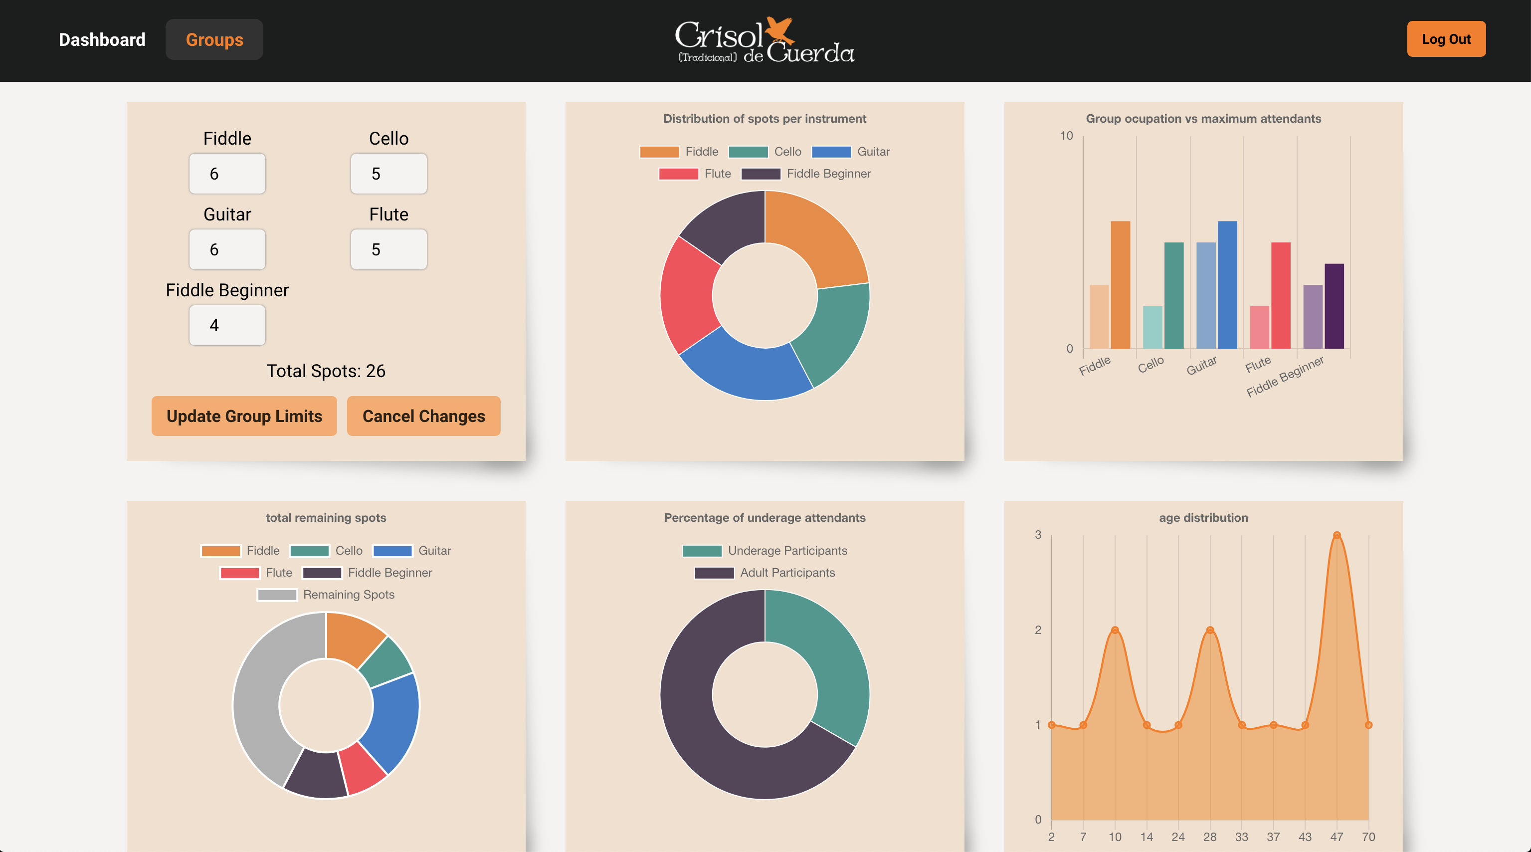Viewport: 1531px width, 852px height.
Task: Select the Groups tab
Action: click(214, 39)
